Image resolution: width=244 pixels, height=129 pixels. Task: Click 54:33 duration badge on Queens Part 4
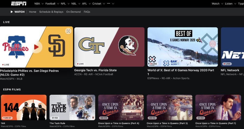(x=104, y=118)
